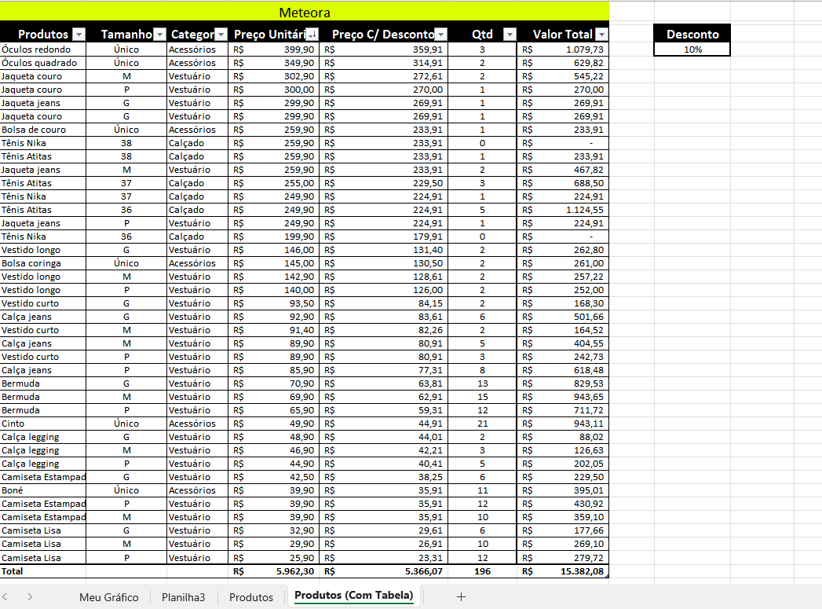
Task: Click the 42,50 unit price cell
Action: coord(274,477)
